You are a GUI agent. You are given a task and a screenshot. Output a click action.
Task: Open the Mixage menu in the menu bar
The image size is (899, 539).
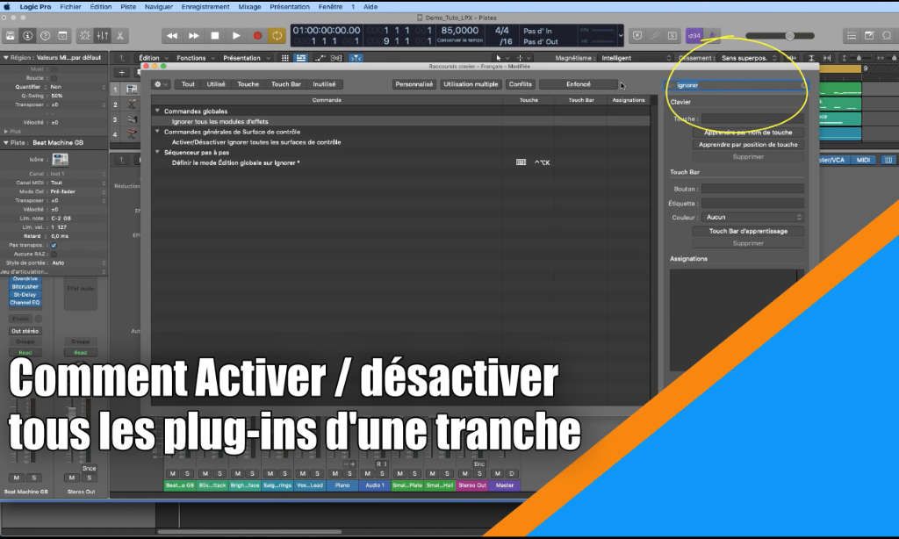pos(249,7)
